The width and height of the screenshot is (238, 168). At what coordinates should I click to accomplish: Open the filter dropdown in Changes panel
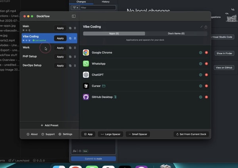coord(75,8)
